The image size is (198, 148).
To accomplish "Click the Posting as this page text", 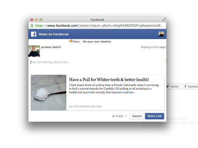I will pos(153,47).
